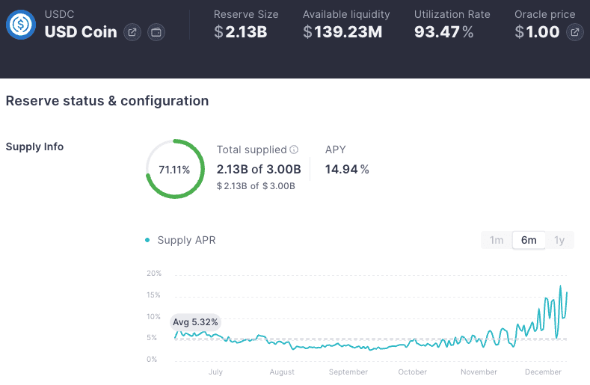Click the 14.94% APY value
This screenshot has width=590, height=385.
tap(347, 169)
